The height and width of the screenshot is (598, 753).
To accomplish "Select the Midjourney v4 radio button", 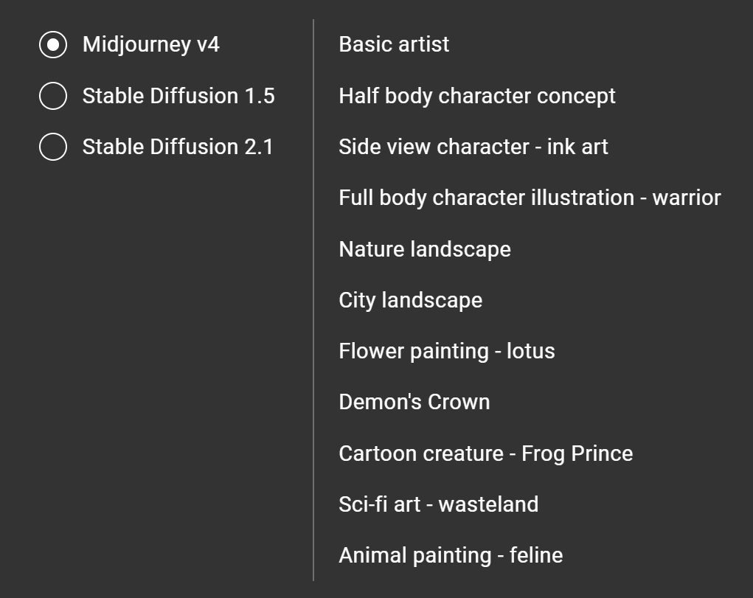I will 53,45.
